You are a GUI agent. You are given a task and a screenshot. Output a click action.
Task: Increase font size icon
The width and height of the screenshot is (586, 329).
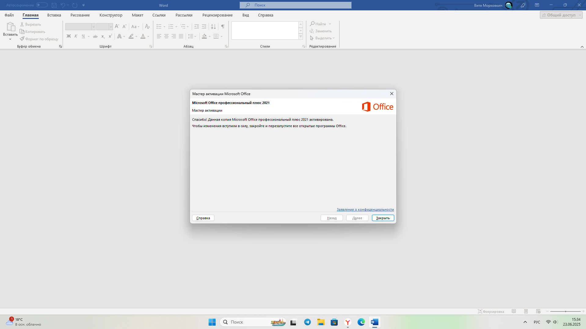pyautogui.click(x=117, y=27)
